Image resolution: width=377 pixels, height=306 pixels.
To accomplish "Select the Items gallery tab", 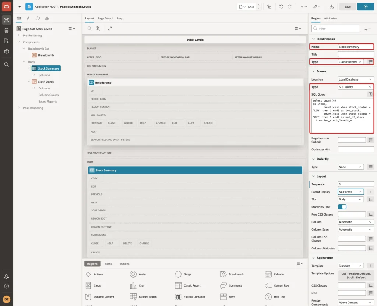I will (x=108, y=264).
